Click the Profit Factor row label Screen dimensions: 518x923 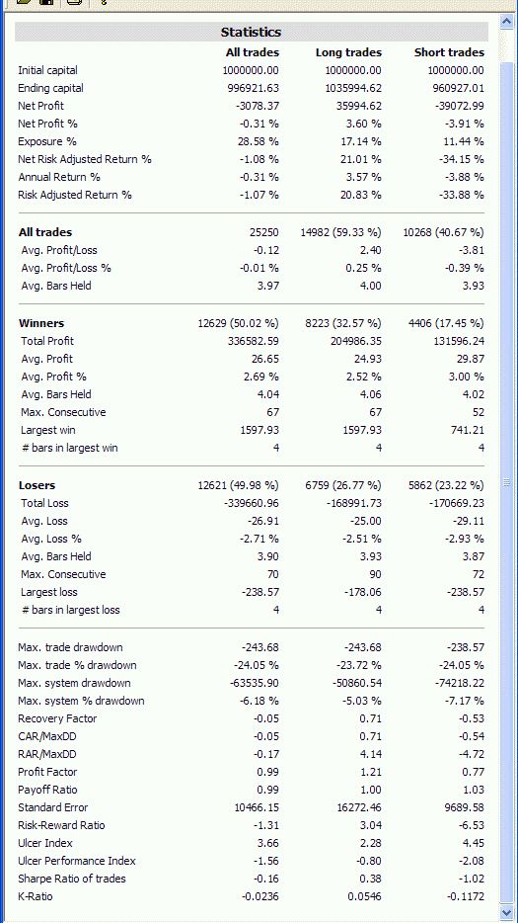point(47,772)
